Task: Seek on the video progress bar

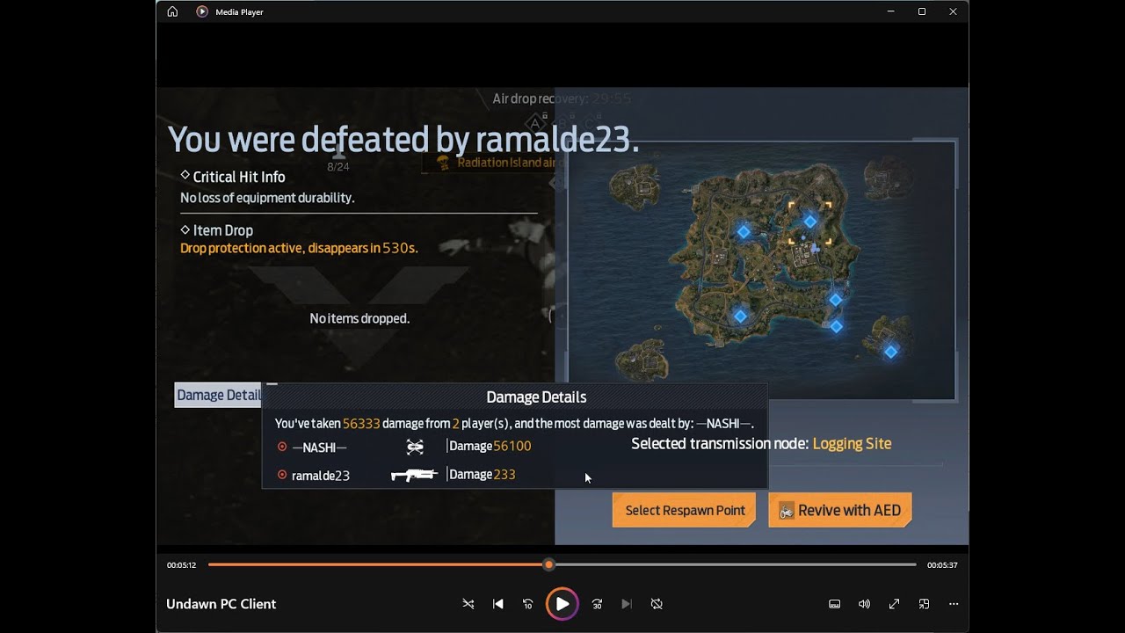Action: click(x=562, y=564)
